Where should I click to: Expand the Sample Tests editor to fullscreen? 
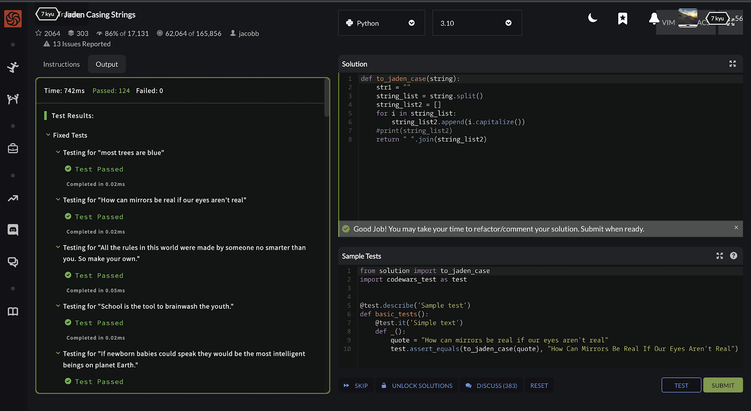click(x=720, y=256)
